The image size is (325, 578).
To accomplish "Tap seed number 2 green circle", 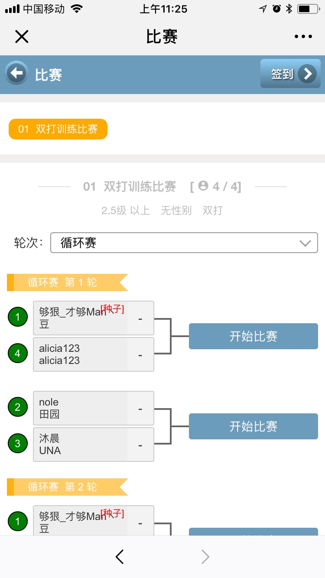I will (x=17, y=407).
